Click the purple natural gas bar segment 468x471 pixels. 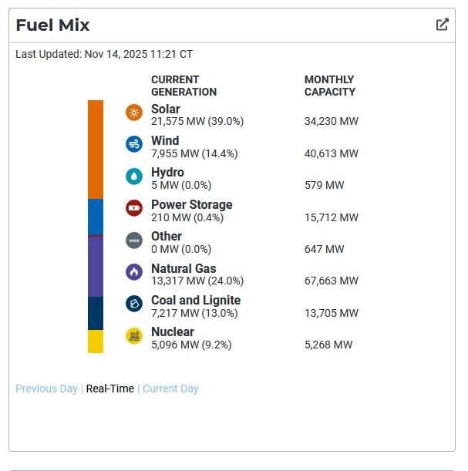(x=96, y=266)
